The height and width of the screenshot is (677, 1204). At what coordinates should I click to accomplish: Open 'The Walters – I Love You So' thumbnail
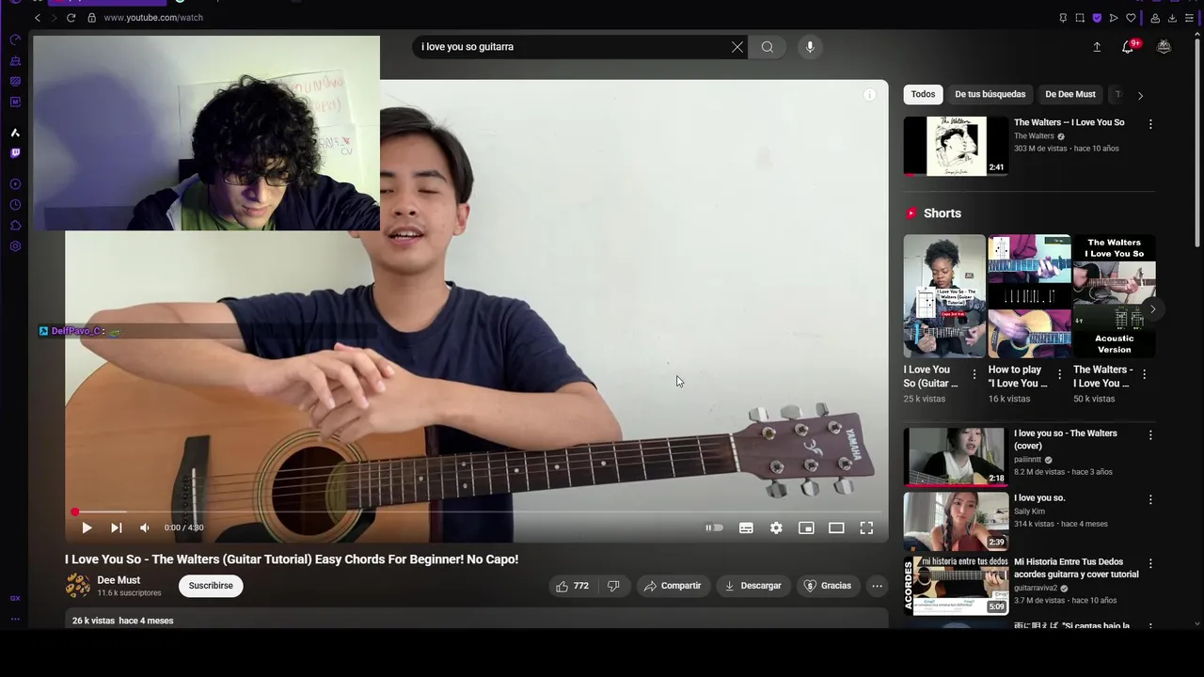(x=956, y=146)
